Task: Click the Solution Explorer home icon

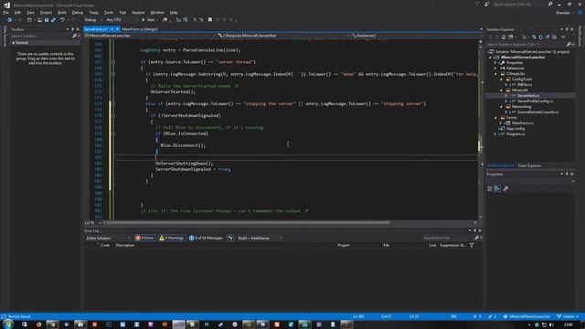Action: tap(504, 37)
